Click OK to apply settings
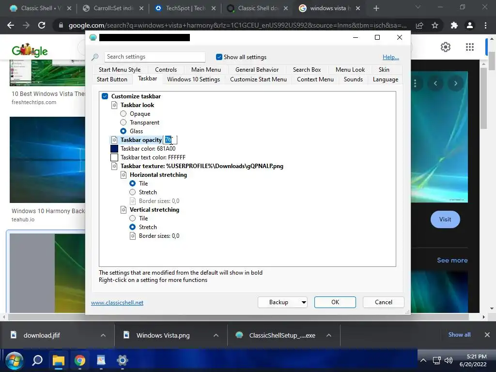Image resolution: width=496 pixels, height=372 pixels. [335, 302]
